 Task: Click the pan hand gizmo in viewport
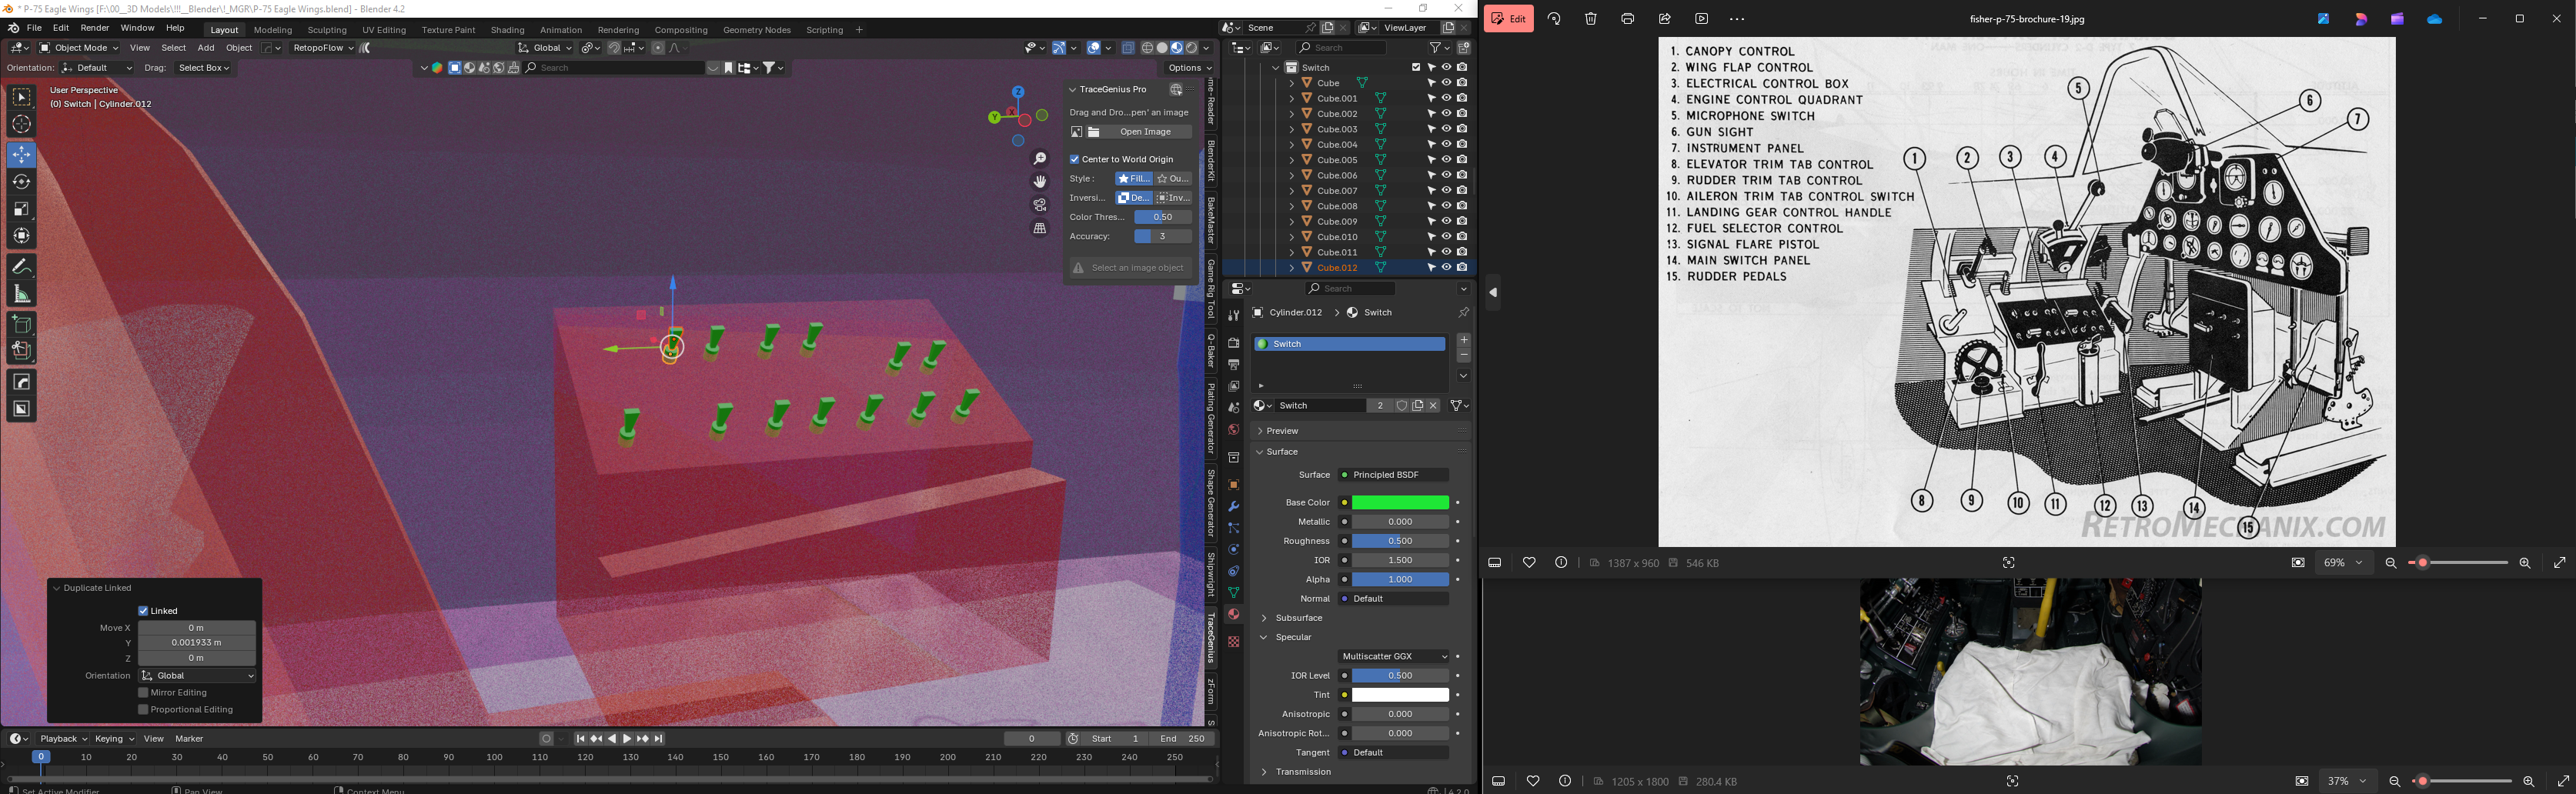click(1040, 182)
